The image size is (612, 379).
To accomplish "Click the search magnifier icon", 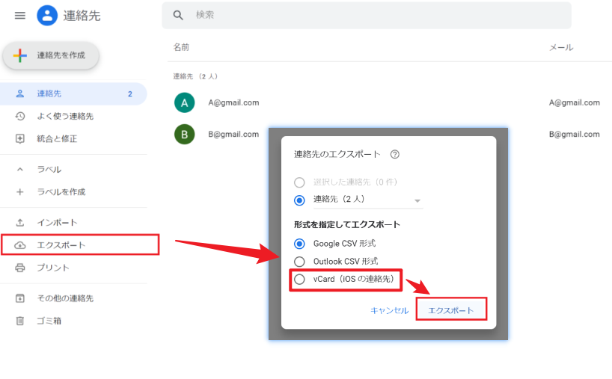I will click(x=178, y=15).
